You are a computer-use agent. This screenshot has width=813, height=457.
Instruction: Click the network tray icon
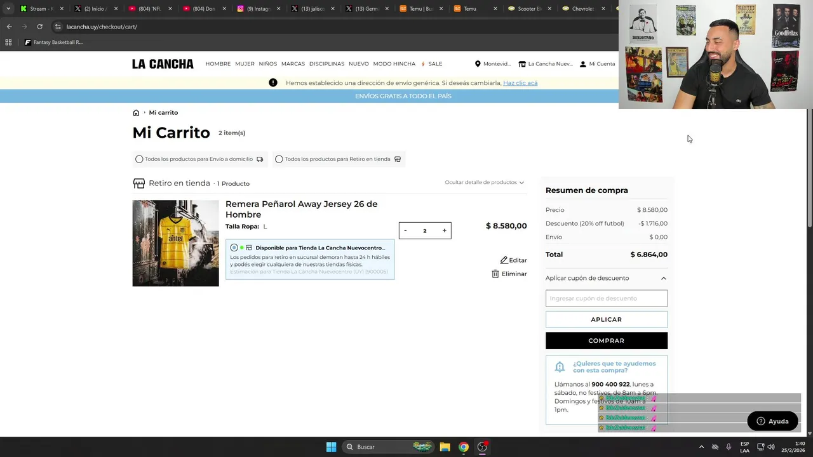(760, 447)
